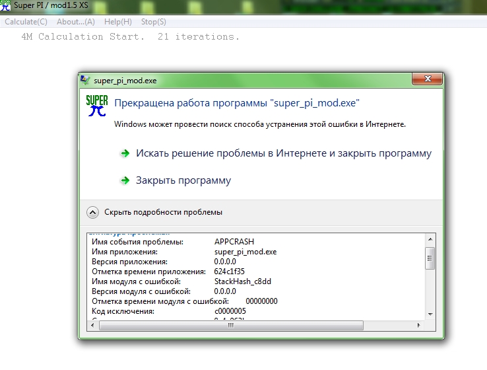Click the horizontal scrollbar thumb in details
This screenshot has width=487, height=370.
click(x=231, y=325)
